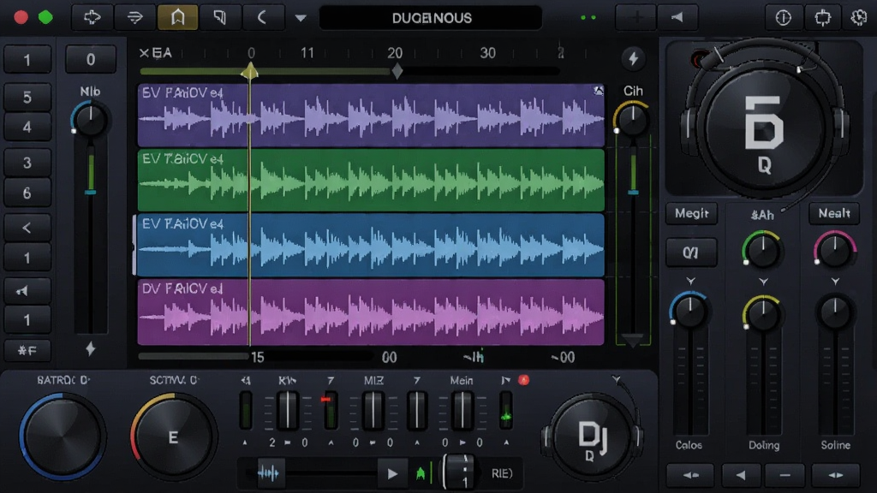This screenshot has width=877, height=493.
Task: Toggle the Q/1 button under Megit
Action: (x=691, y=252)
